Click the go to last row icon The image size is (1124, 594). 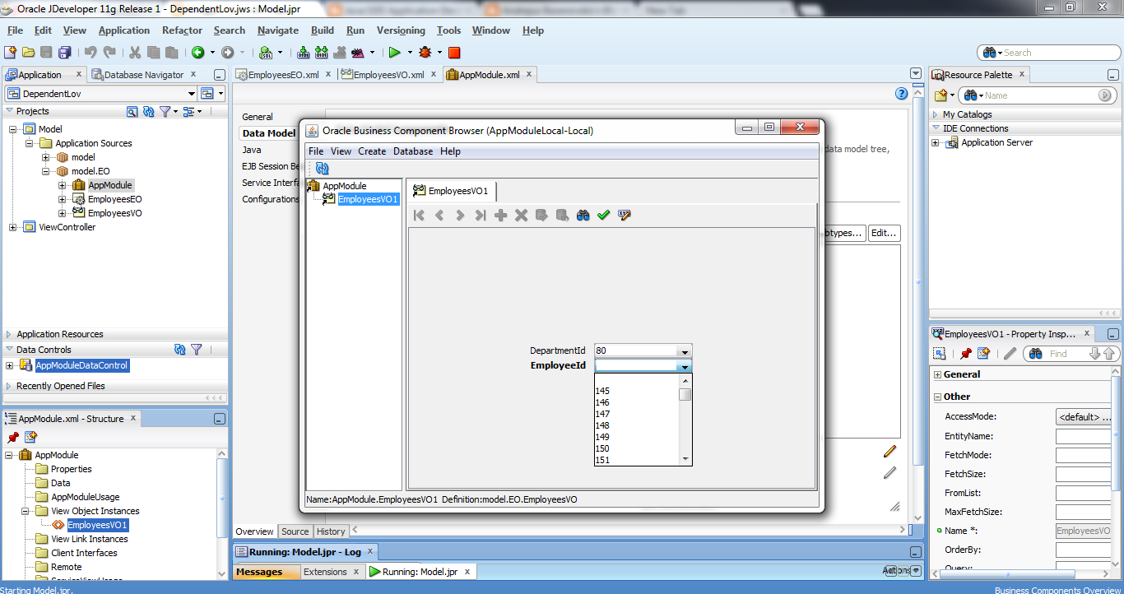[480, 215]
